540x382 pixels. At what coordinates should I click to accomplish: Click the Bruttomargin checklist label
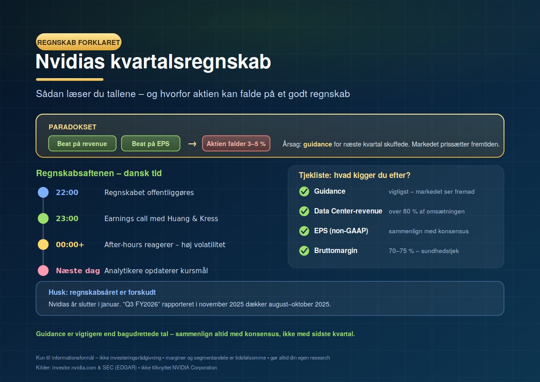pos(336,251)
